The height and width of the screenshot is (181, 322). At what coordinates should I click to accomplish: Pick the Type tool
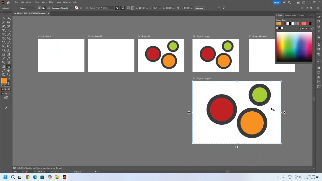coord(4,30)
